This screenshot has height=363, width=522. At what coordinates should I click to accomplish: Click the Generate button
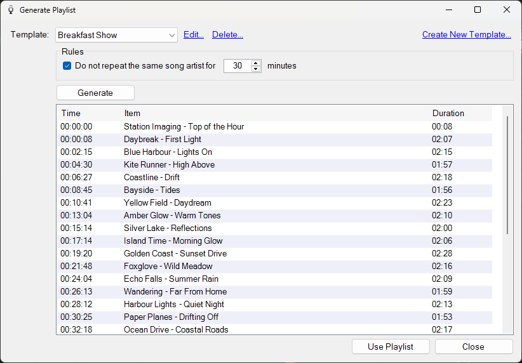tap(95, 93)
